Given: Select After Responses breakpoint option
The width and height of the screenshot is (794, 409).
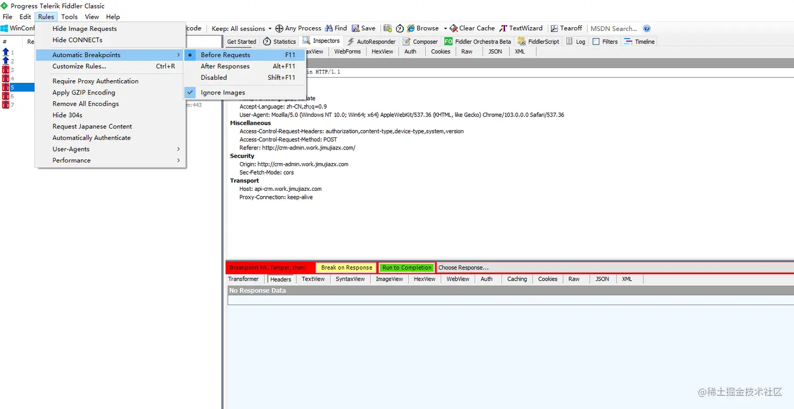Looking at the screenshot, I should (245, 66).
